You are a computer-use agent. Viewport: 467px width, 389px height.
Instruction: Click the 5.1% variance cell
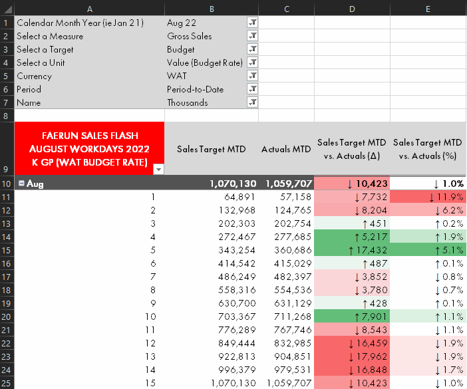[x=428, y=250]
